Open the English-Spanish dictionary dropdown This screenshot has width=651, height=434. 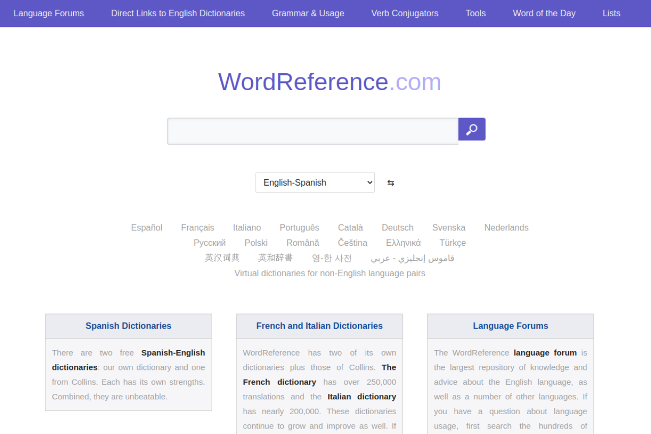pyautogui.click(x=315, y=183)
